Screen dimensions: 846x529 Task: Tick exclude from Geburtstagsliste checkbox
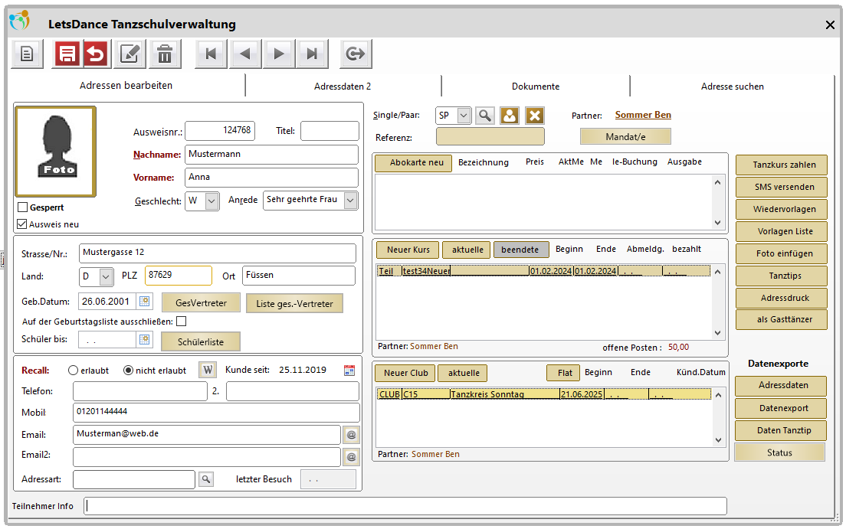click(x=182, y=322)
